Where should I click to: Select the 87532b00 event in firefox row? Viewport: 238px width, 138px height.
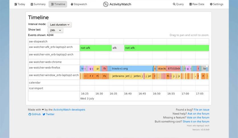point(174,68)
